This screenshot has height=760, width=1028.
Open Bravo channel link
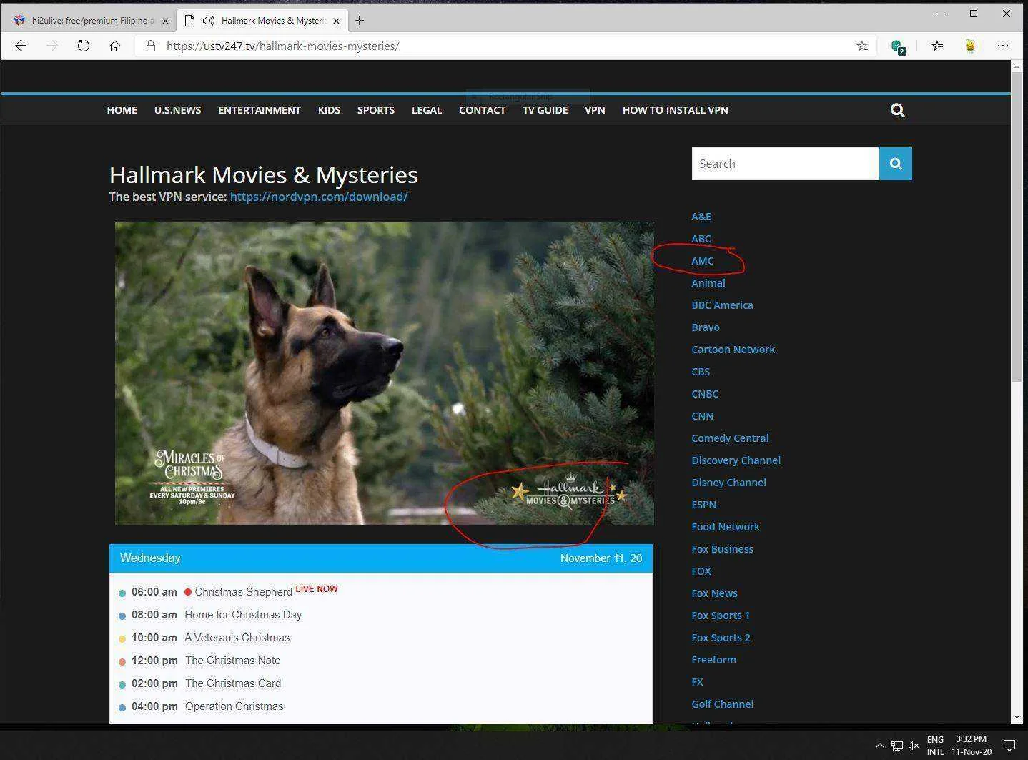pos(705,327)
